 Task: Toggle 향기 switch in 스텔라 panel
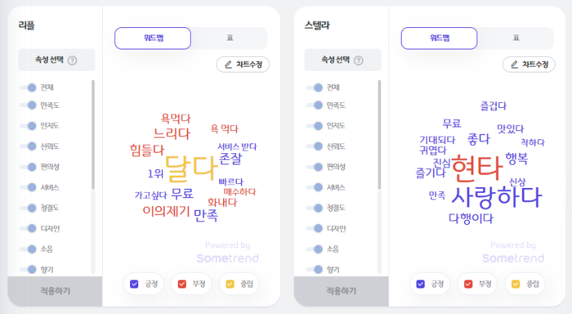[x=315, y=270]
